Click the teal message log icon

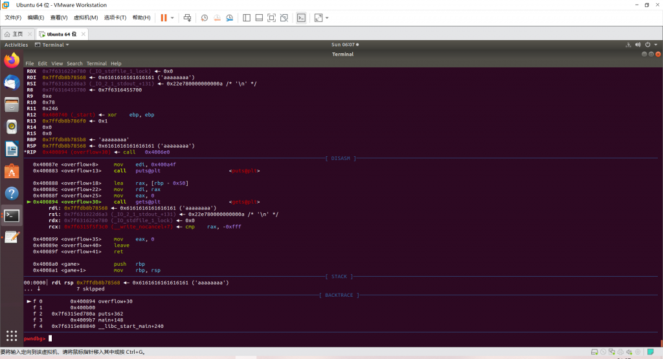pyautogui.click(x=651, y=352)
